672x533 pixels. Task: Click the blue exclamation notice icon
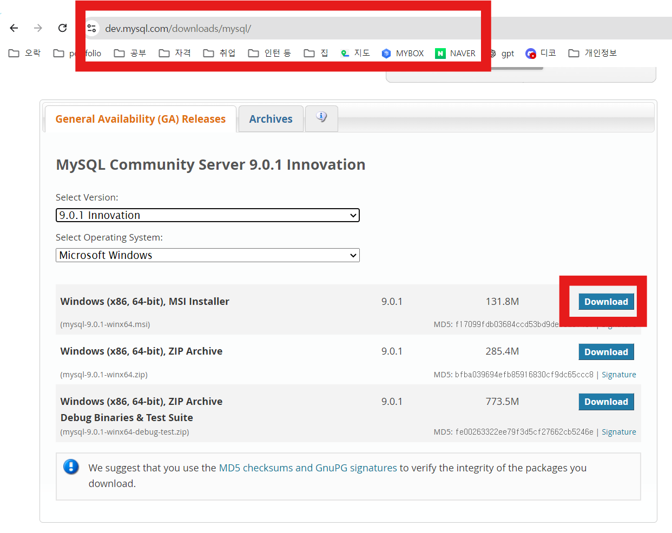[x=71, y=467]
